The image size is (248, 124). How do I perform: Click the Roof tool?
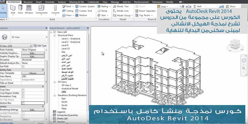coord(67,7)
